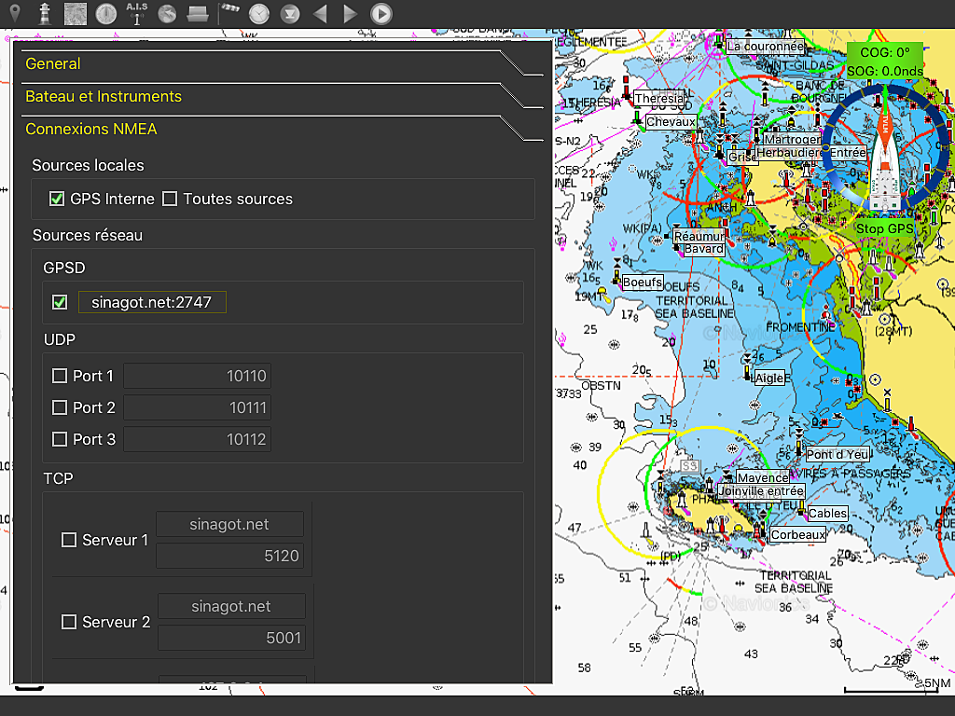Image resolution: width=955 pixels, height=716 pixels.
Task: Enable the Toutes sources checkbox
Action: click(170, 200)
